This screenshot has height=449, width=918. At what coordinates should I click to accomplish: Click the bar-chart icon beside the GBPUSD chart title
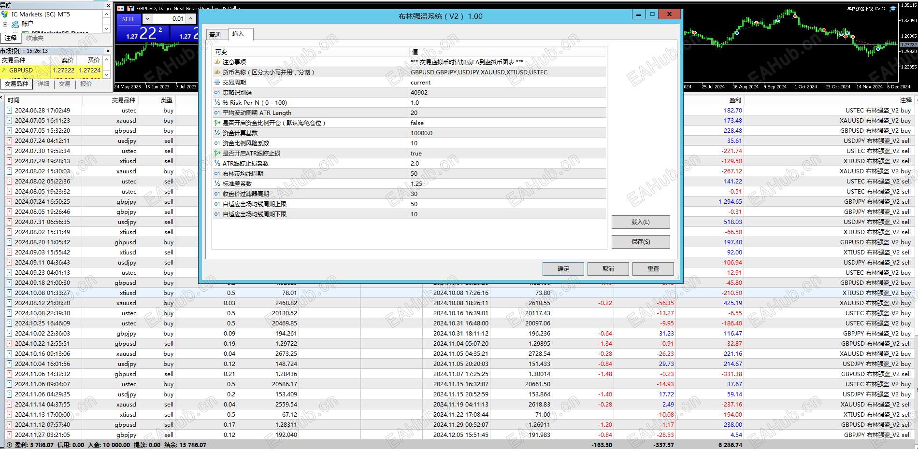130,8
